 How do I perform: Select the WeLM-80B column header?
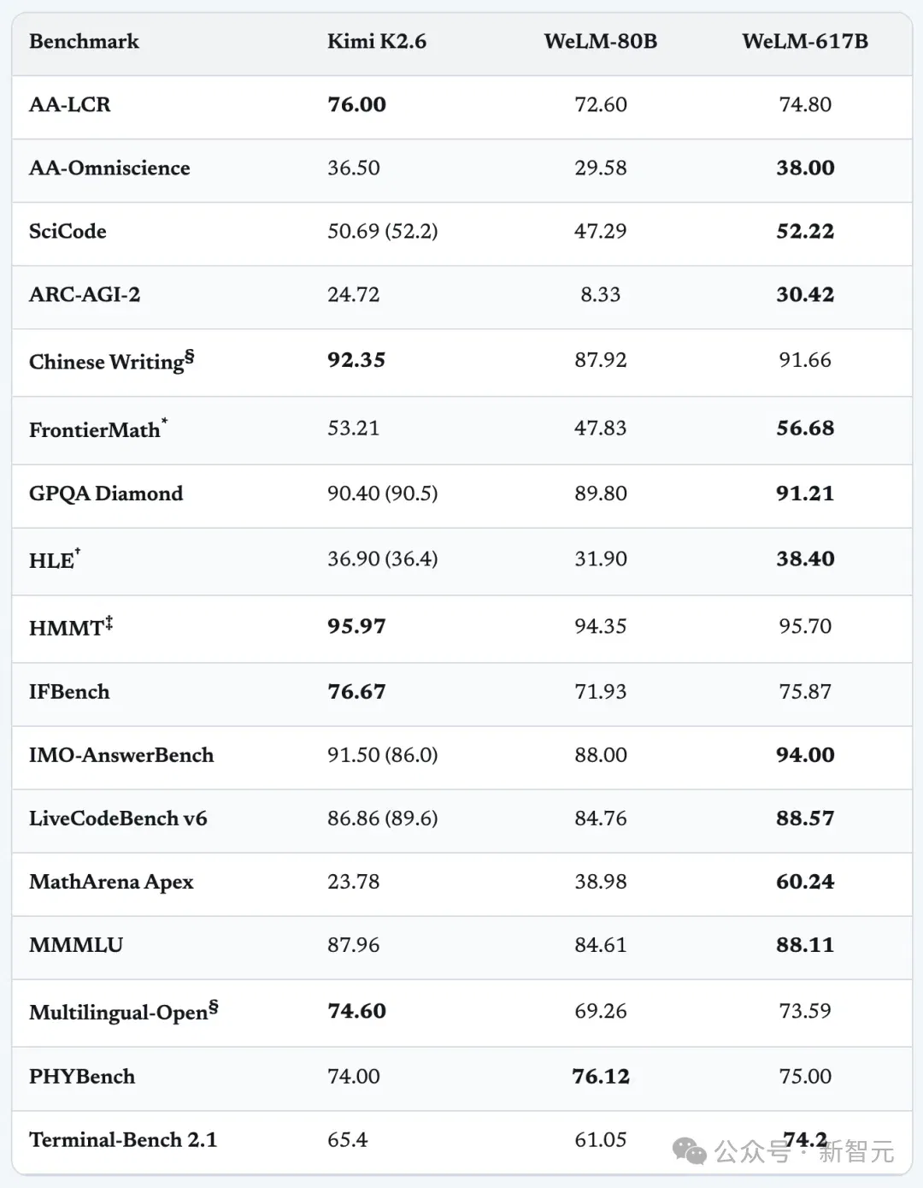pyautogui.click(x=601, y=41)
